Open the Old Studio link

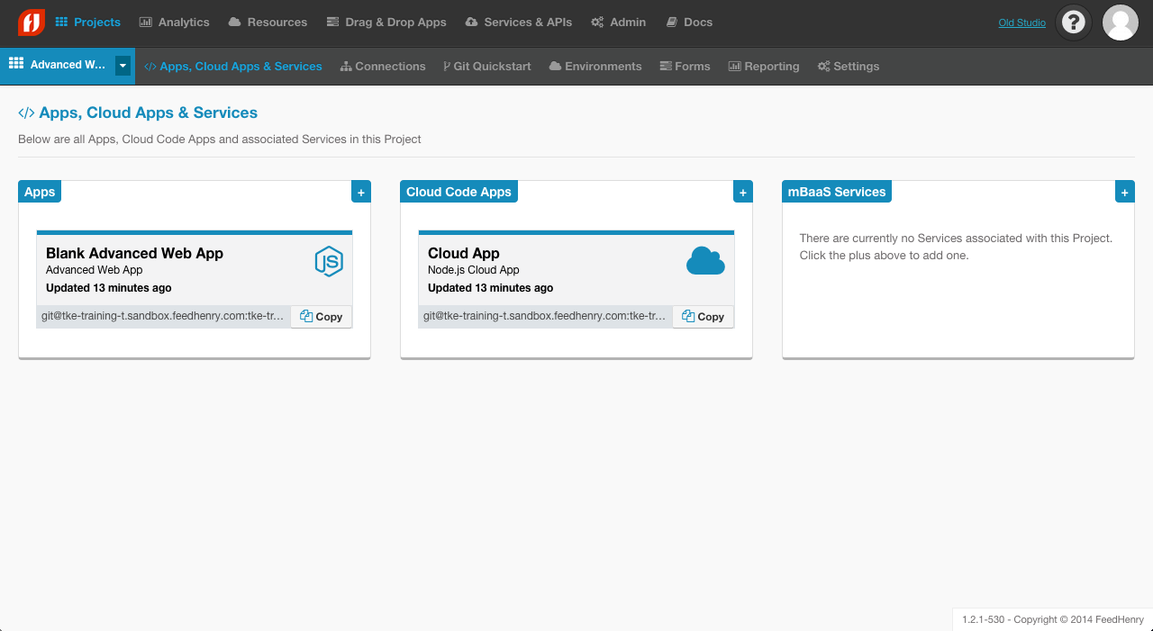[1022, 23]
